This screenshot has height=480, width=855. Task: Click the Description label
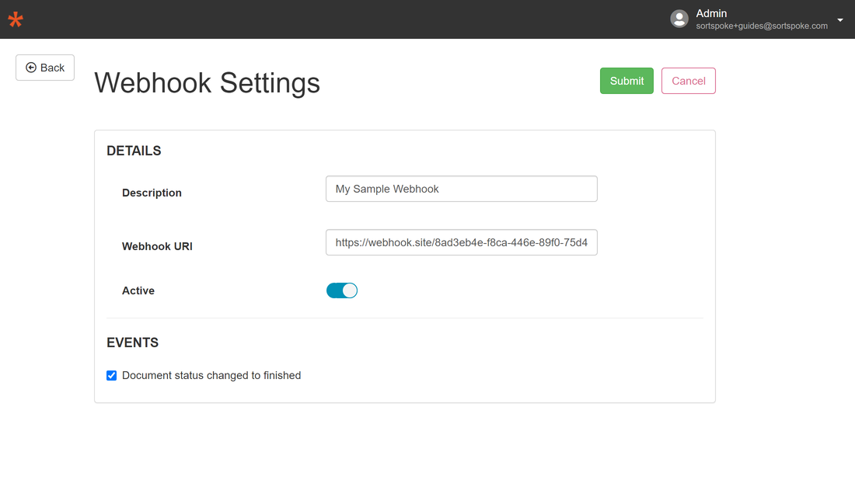pyautogui.click(x=152, y=193)
